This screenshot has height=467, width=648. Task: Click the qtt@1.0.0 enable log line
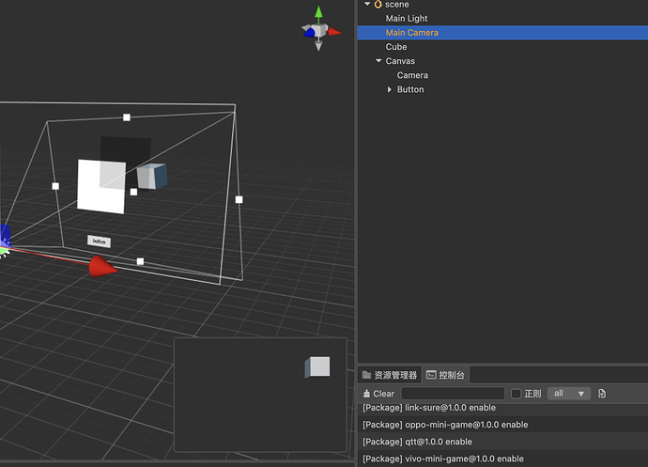click(417, 442)
